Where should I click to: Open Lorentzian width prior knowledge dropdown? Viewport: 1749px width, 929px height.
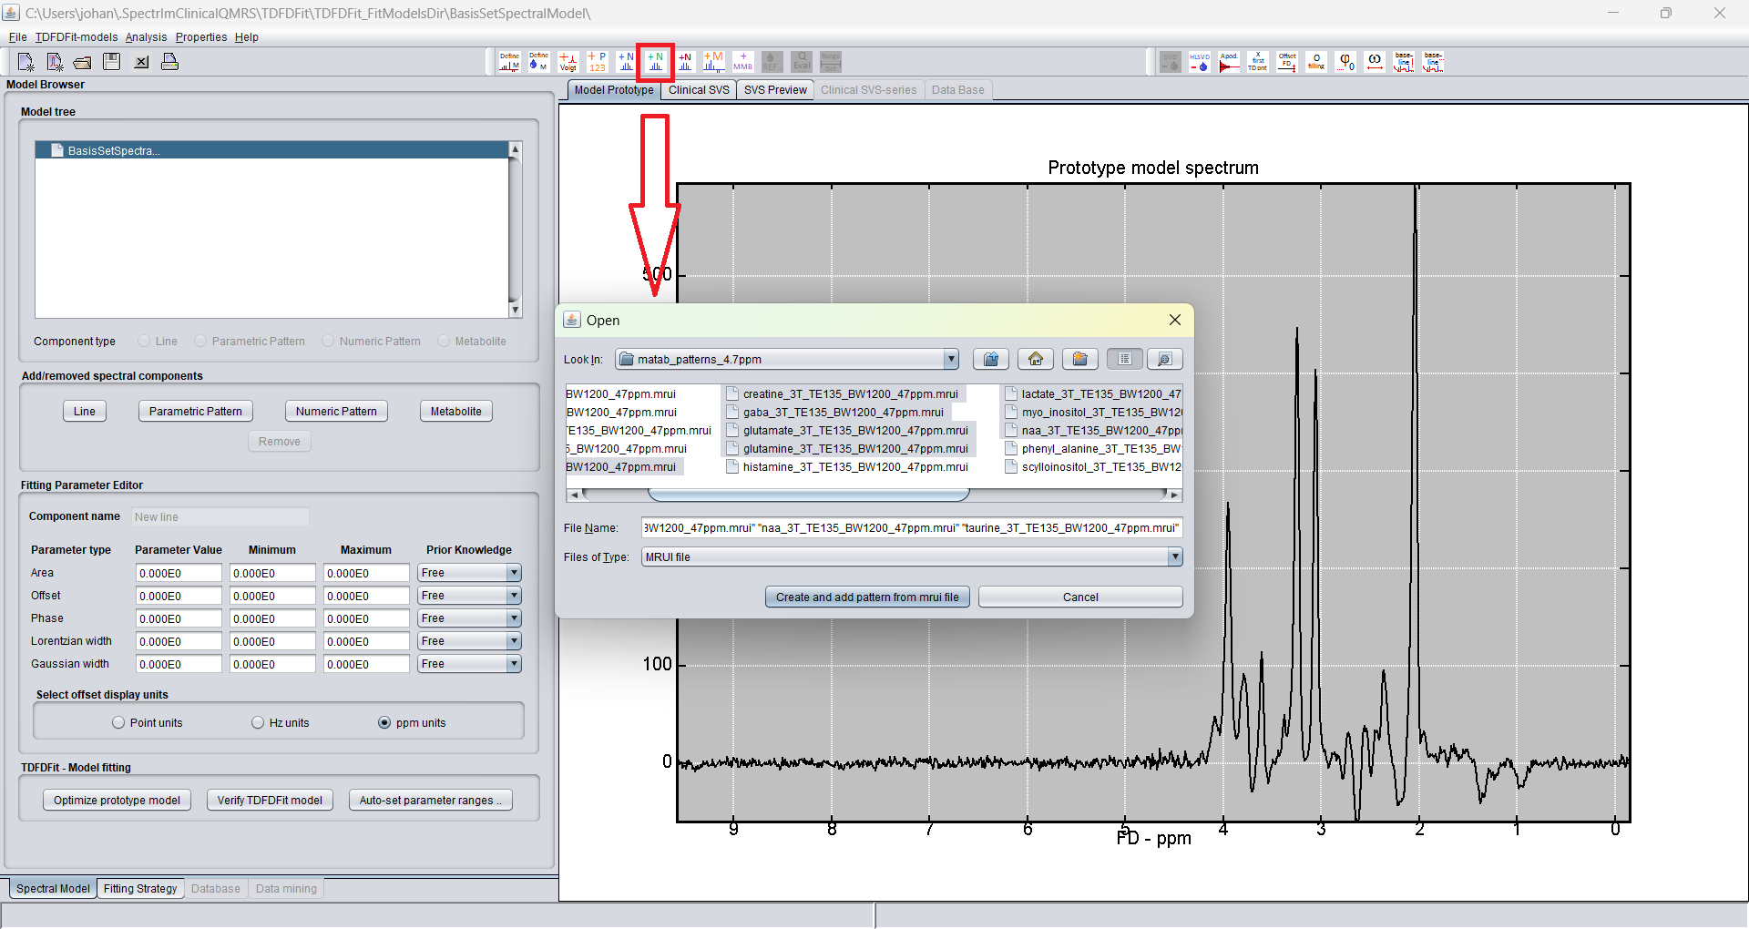point(514,641)
